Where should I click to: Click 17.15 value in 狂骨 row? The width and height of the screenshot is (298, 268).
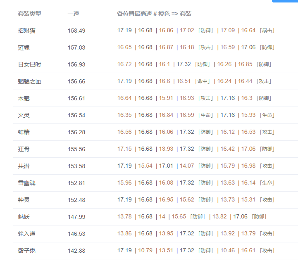124,149
